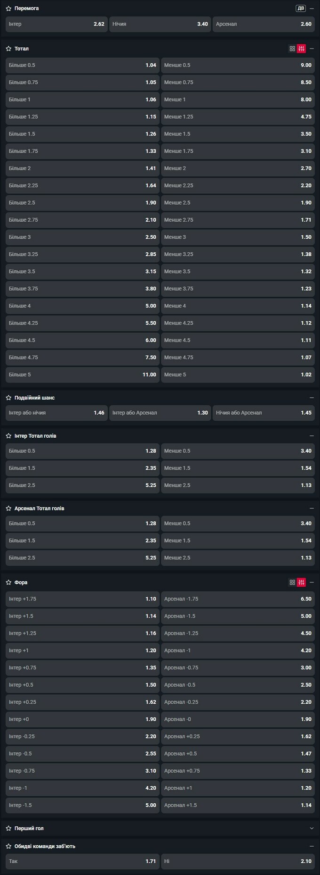Image resolution: width=320 pixels, height=875 pixels.
Task: Favorite the Перемога market with its star
Action: [x=8, y=8]
